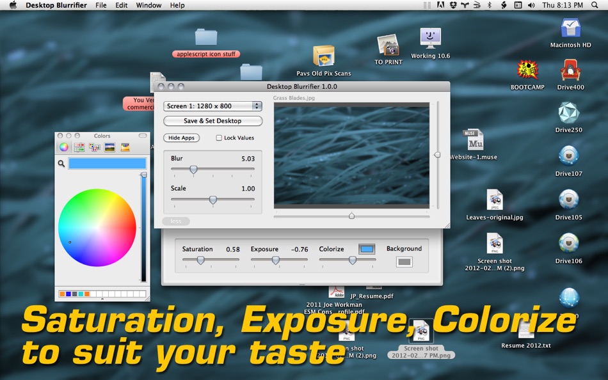Screen dimensions: 608x380
Task: Select the Working 10.6 desktop icon
Action: [431, 38]
